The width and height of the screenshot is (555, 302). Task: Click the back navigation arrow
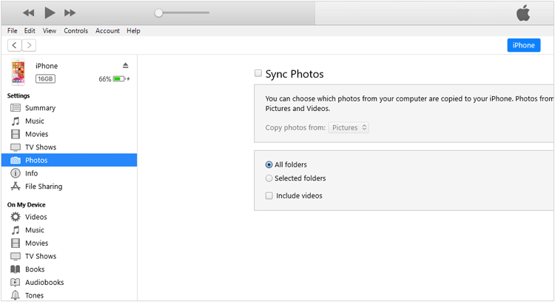click(x=15, y=45)
